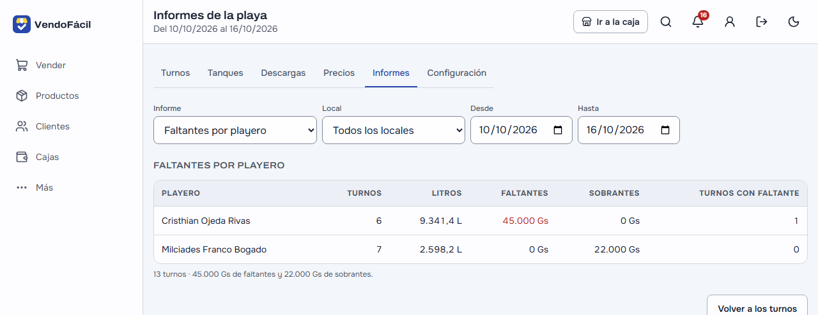This screenshot has width=818, height=315.
Task: Open notifications via the bell icon
Action: [x=698, y=22]
